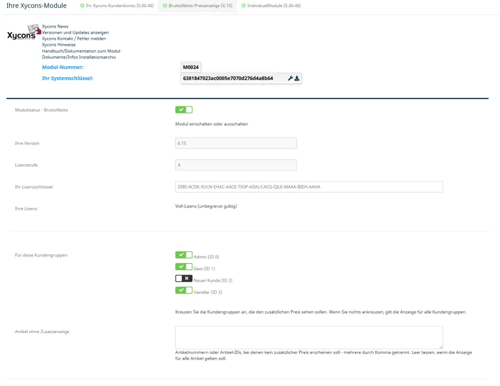This screenshot has width=500, height=386.
Task: Toggle the Modulstatus BruttoNetto switch
Action: point(184,110)
